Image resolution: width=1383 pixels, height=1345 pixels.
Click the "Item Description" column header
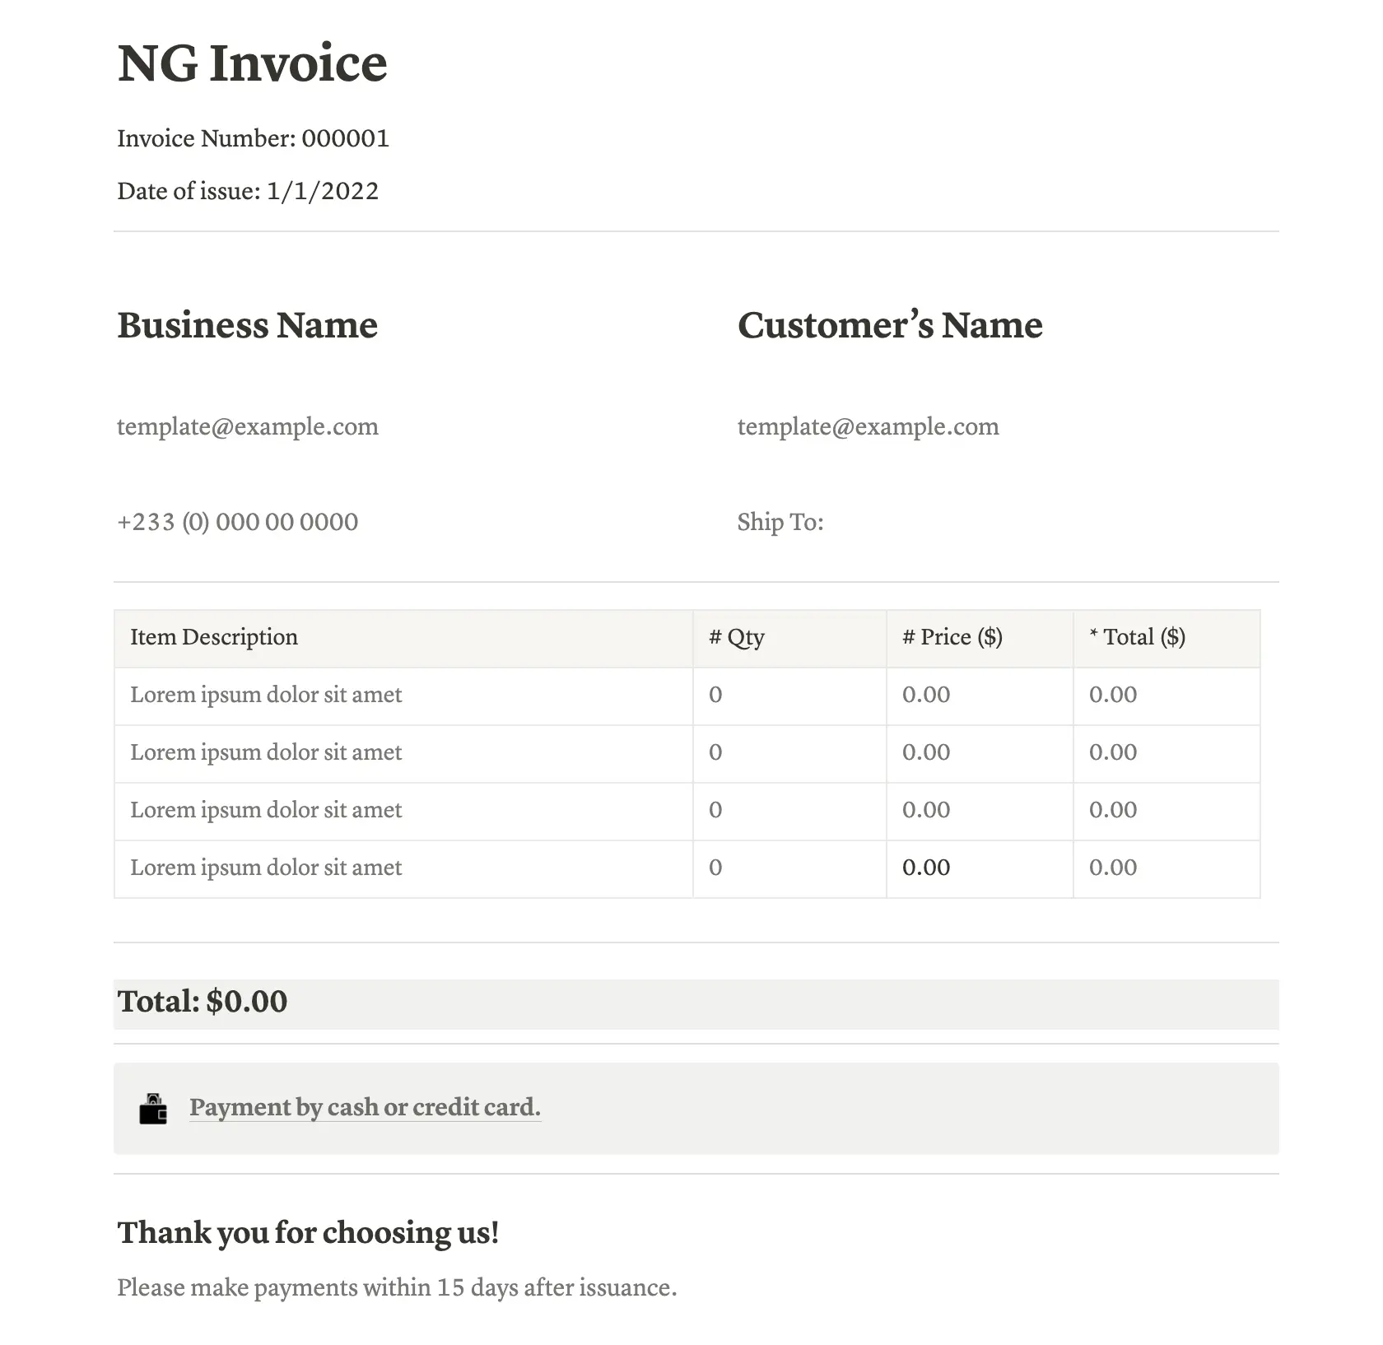pyautogui.click(x=214, y=637)
